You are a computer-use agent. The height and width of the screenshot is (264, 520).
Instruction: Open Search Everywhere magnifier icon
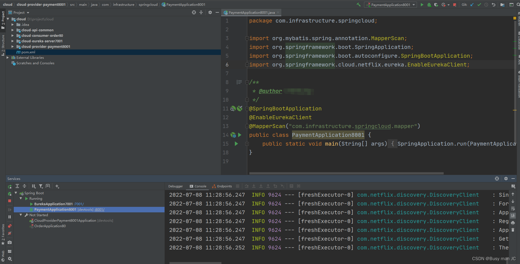(518, 5)
